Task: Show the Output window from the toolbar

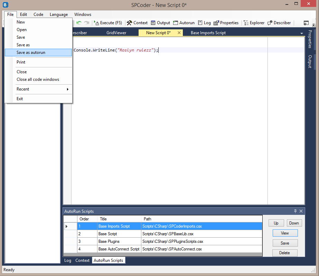Action: click(x=160, y=23)
